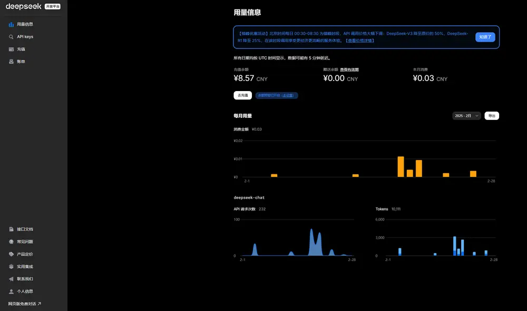The image size is (527, 311).
Task: Click the 去设置 balance alert setting
Action: coord(287,95)
